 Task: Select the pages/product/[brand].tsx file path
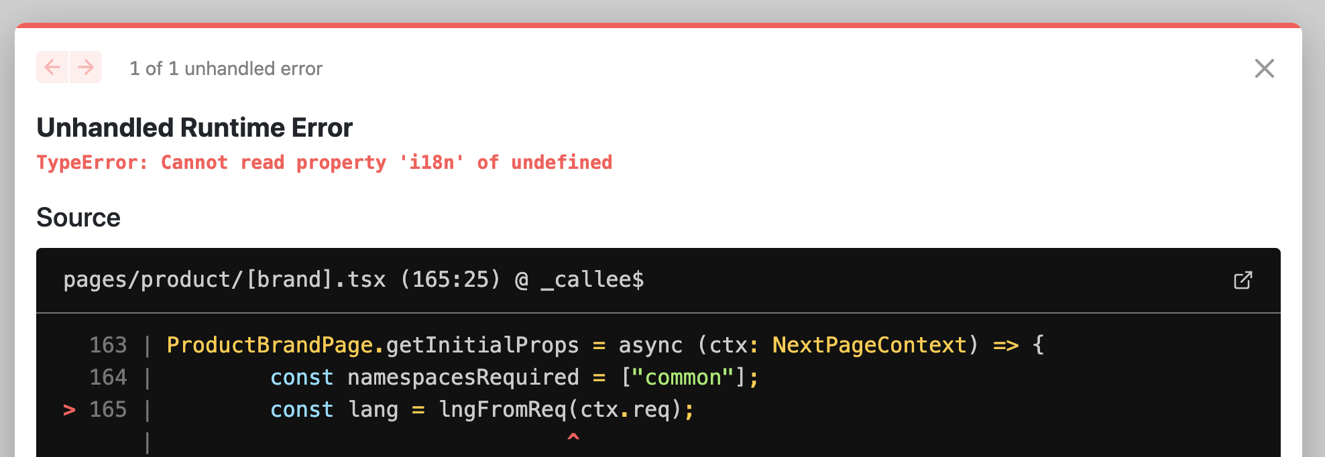(224, 279)
